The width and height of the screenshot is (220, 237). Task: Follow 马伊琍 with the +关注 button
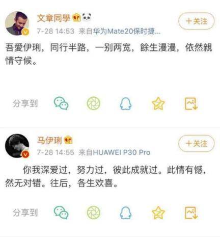[x=197, y=144]
